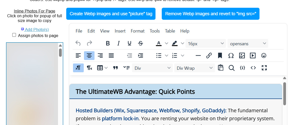
Task: Click Remove Webp images and revert button
Action: click(210, 14)
